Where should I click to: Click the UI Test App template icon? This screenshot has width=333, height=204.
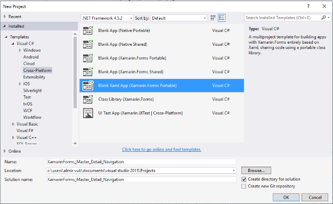coord(88,113)
